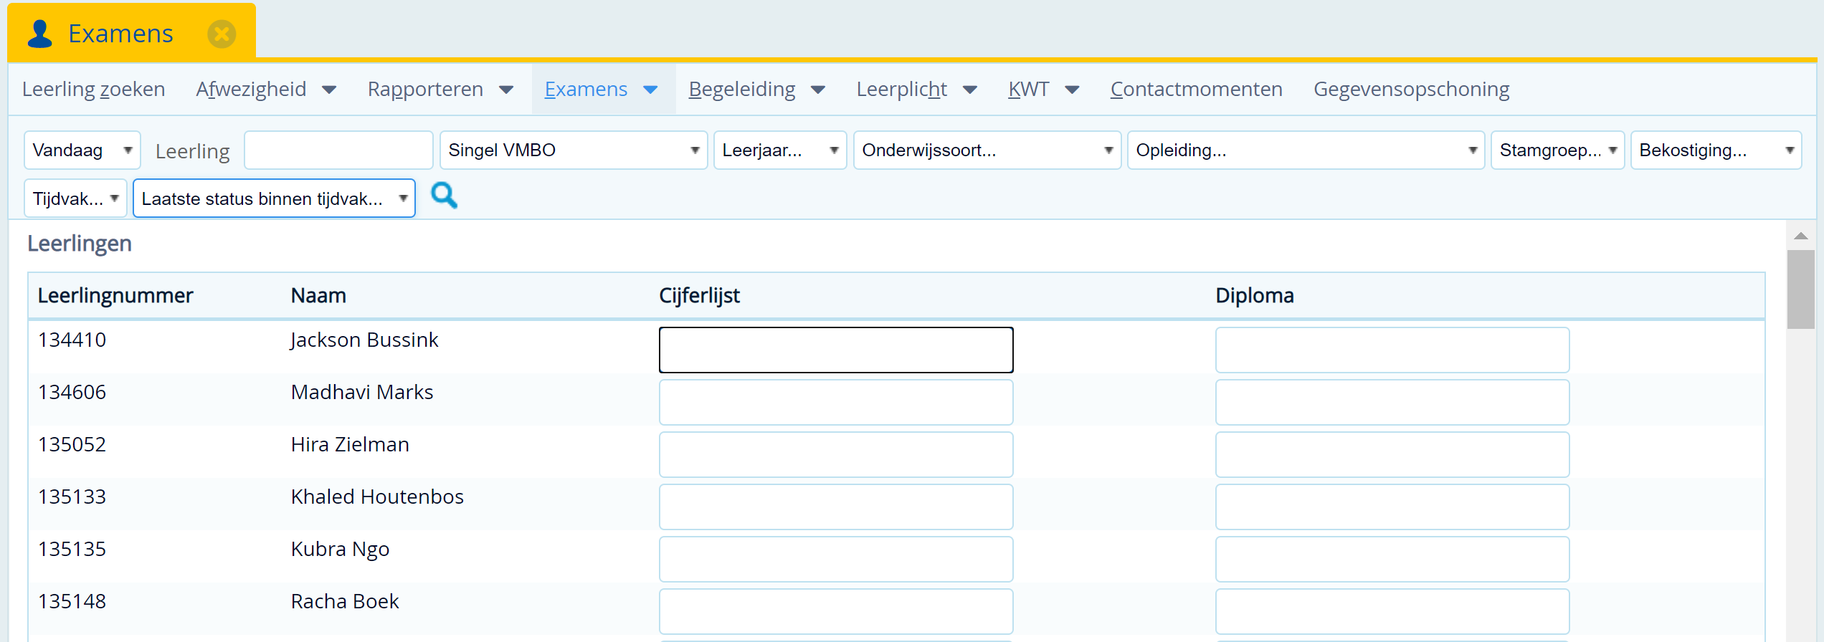Click the Diploma field for Hira Zielman
This screenshot has height=642, width=1824.
click(1392, 454)
